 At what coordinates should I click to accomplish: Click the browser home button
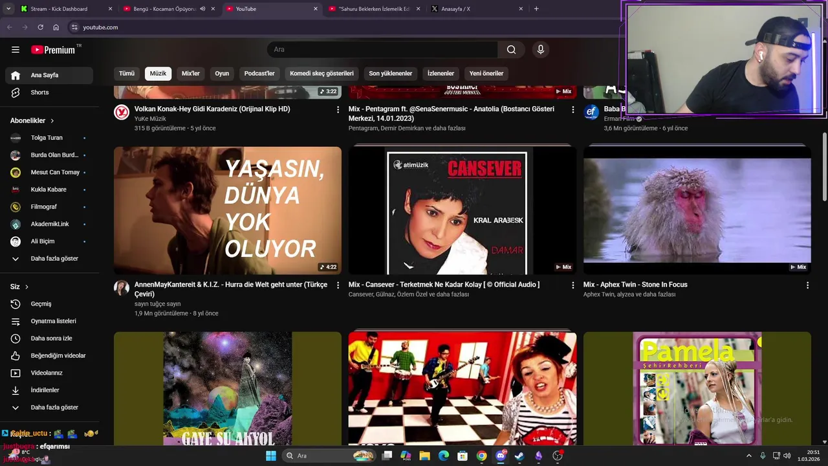56,27
